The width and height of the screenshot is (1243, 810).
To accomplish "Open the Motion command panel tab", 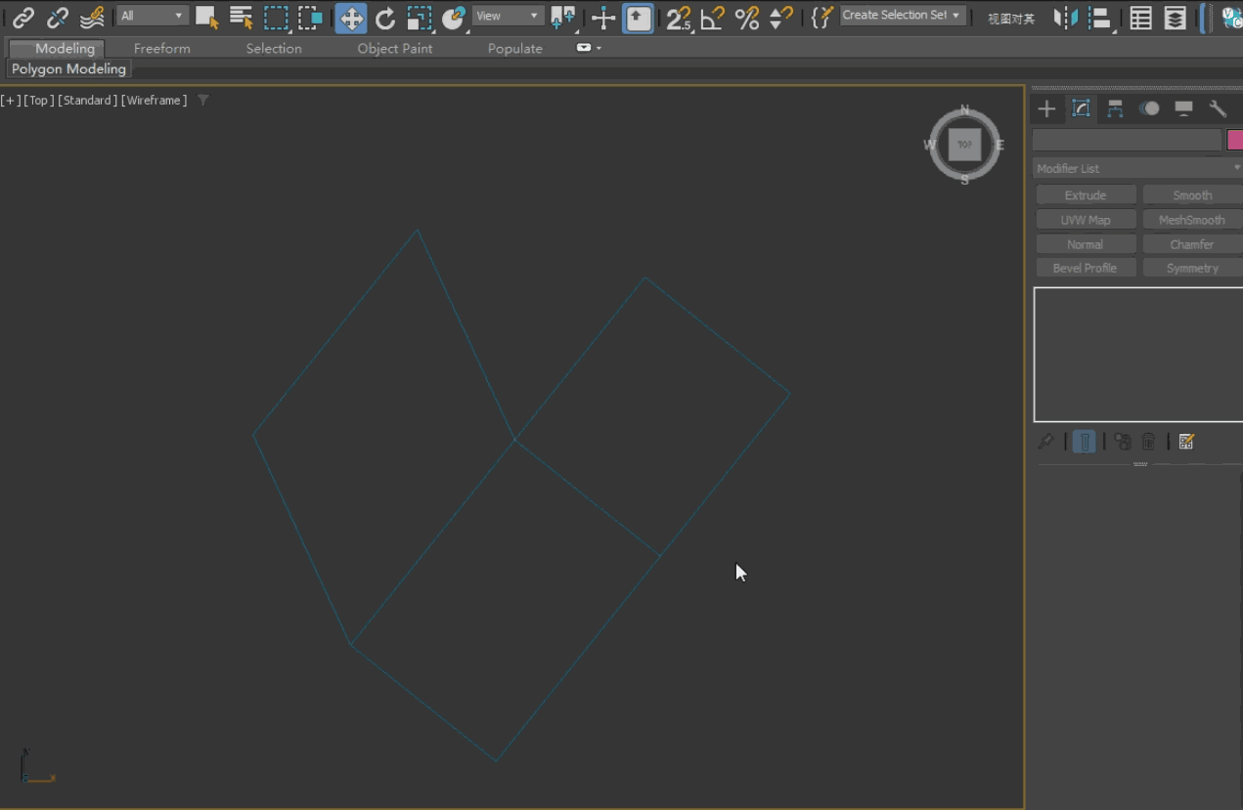I will [1149, 108].
